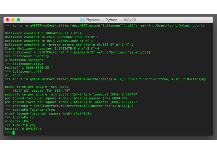Image resolution: width=217 pixels, height=154 pixels.
Task: Click the '>>> fpsitoPa.to' command
Action: [19, 118]
